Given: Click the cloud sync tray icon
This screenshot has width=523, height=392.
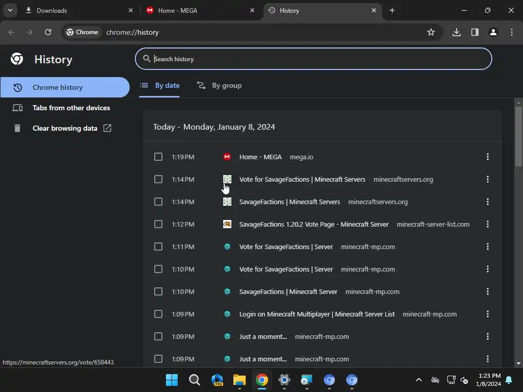Looking at the screenshot, I should (435, 380).
